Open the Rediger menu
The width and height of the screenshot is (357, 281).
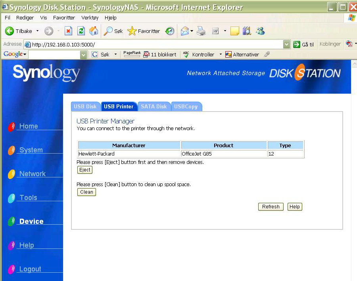[x=25, y=18]
